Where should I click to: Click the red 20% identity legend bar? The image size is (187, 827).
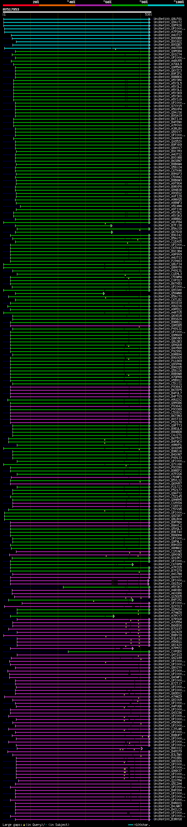[21, 6]
